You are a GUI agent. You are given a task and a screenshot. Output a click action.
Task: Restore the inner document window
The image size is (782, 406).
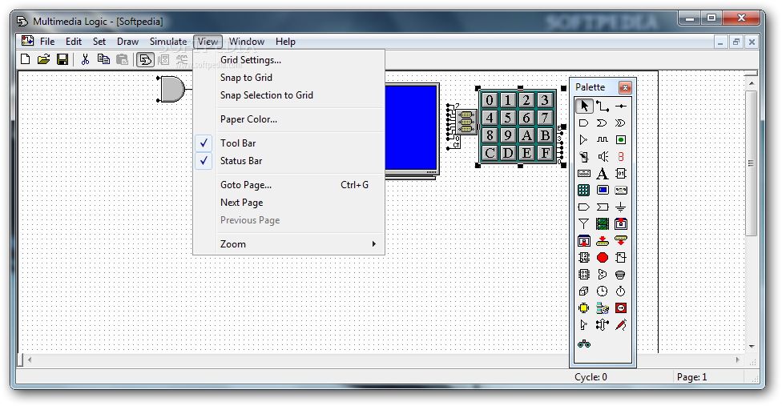(736, 42)
